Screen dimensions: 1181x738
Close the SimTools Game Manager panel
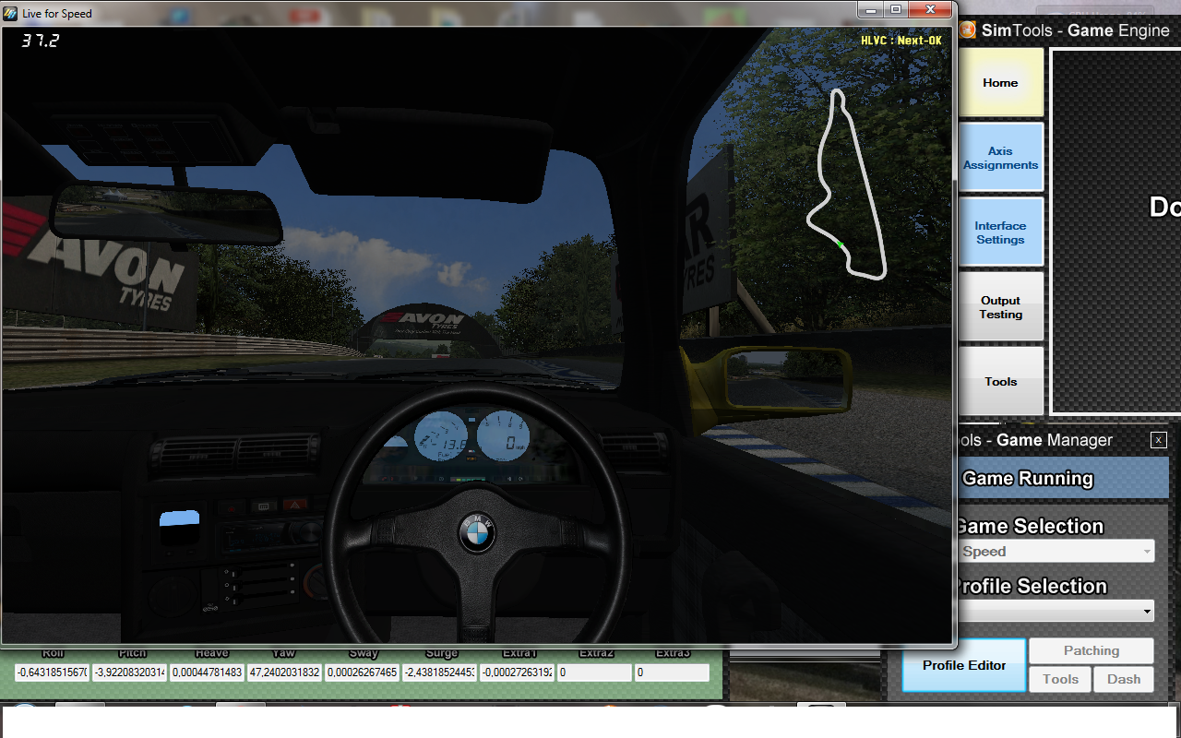tap(1159, 440)
